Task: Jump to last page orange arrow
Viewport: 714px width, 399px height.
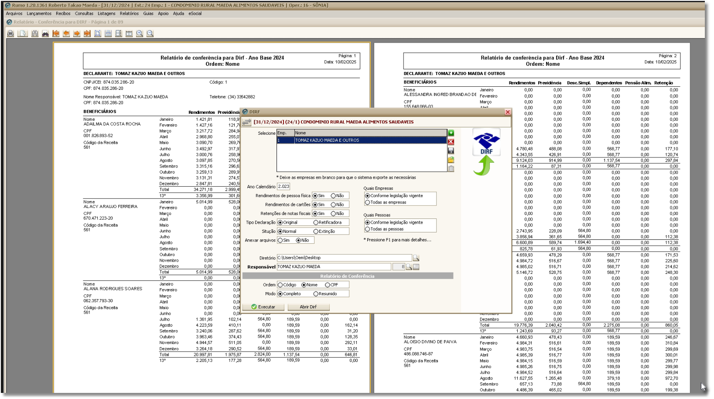Action: [x=87, y=34]
